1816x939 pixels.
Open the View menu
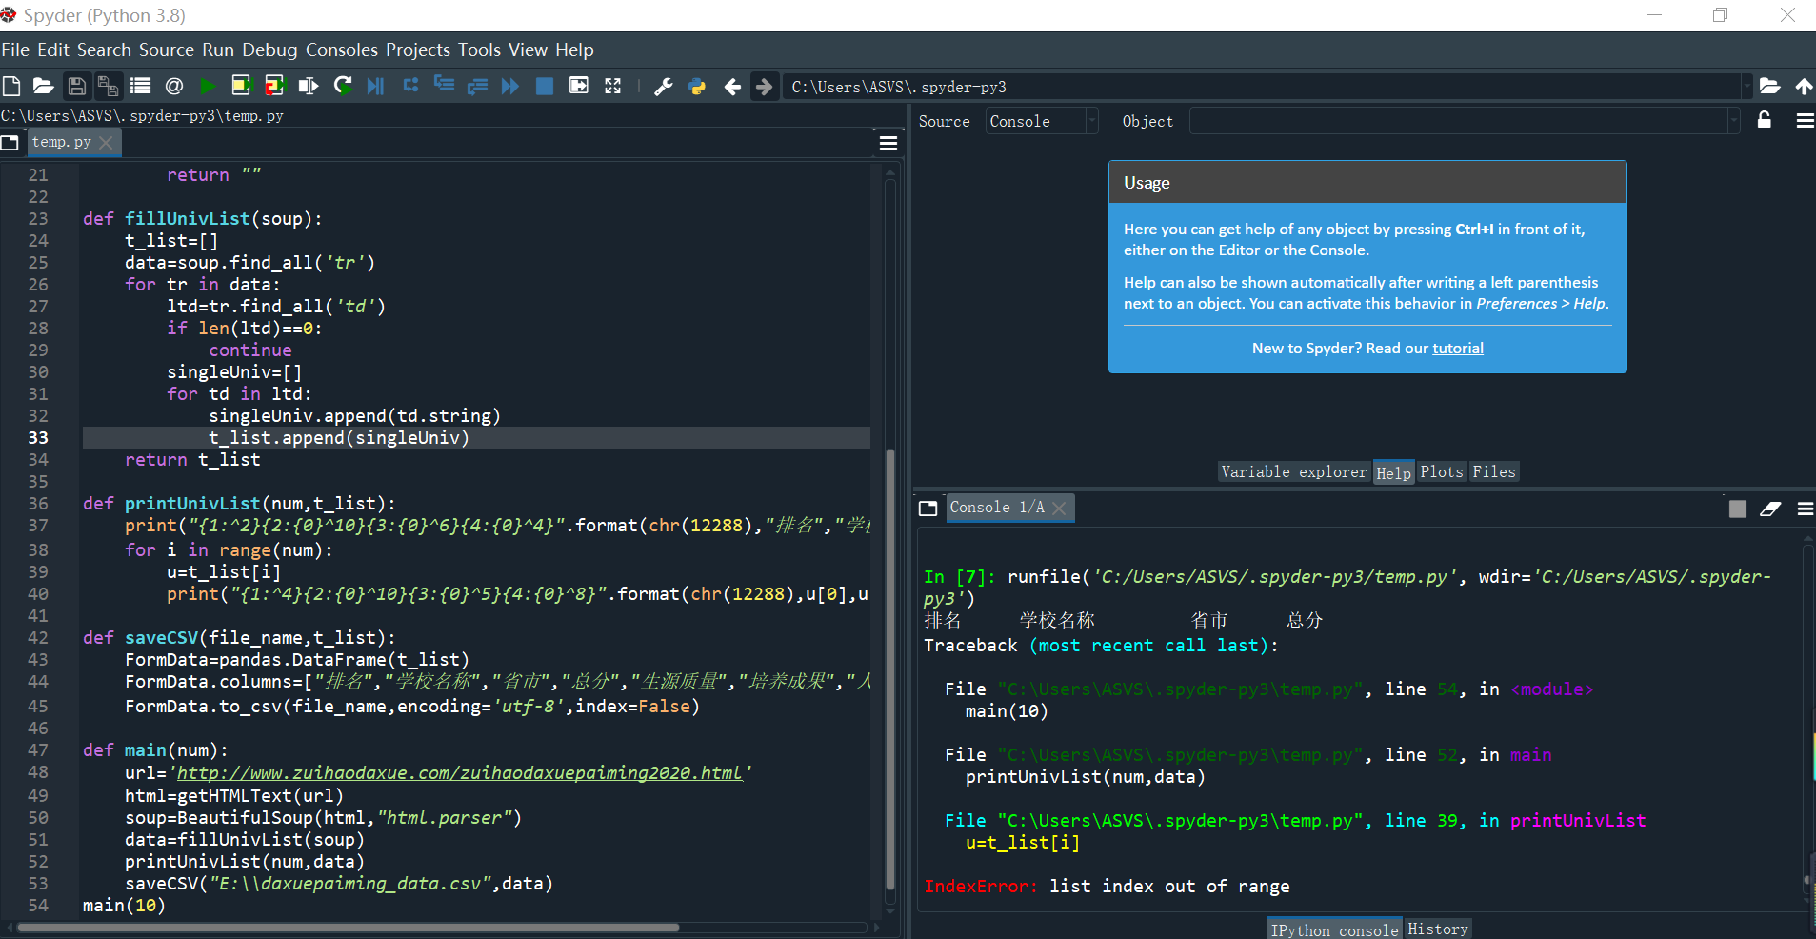click(x=528, y=50)
